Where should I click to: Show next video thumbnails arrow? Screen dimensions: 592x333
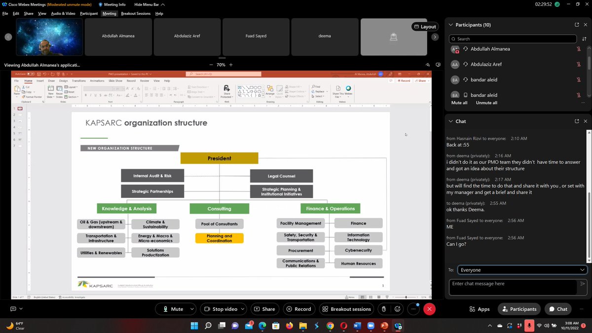coord(435,37)
